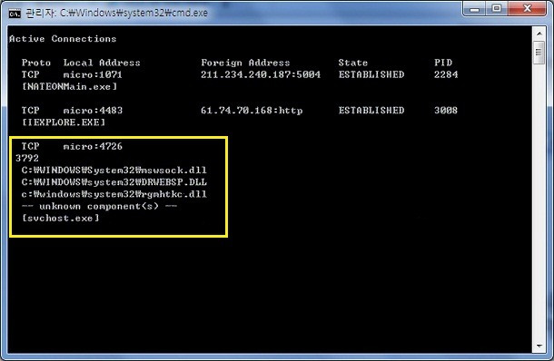554x361 pixels.
Task: Click the 'Proto' column header
Action: point(36,63)
